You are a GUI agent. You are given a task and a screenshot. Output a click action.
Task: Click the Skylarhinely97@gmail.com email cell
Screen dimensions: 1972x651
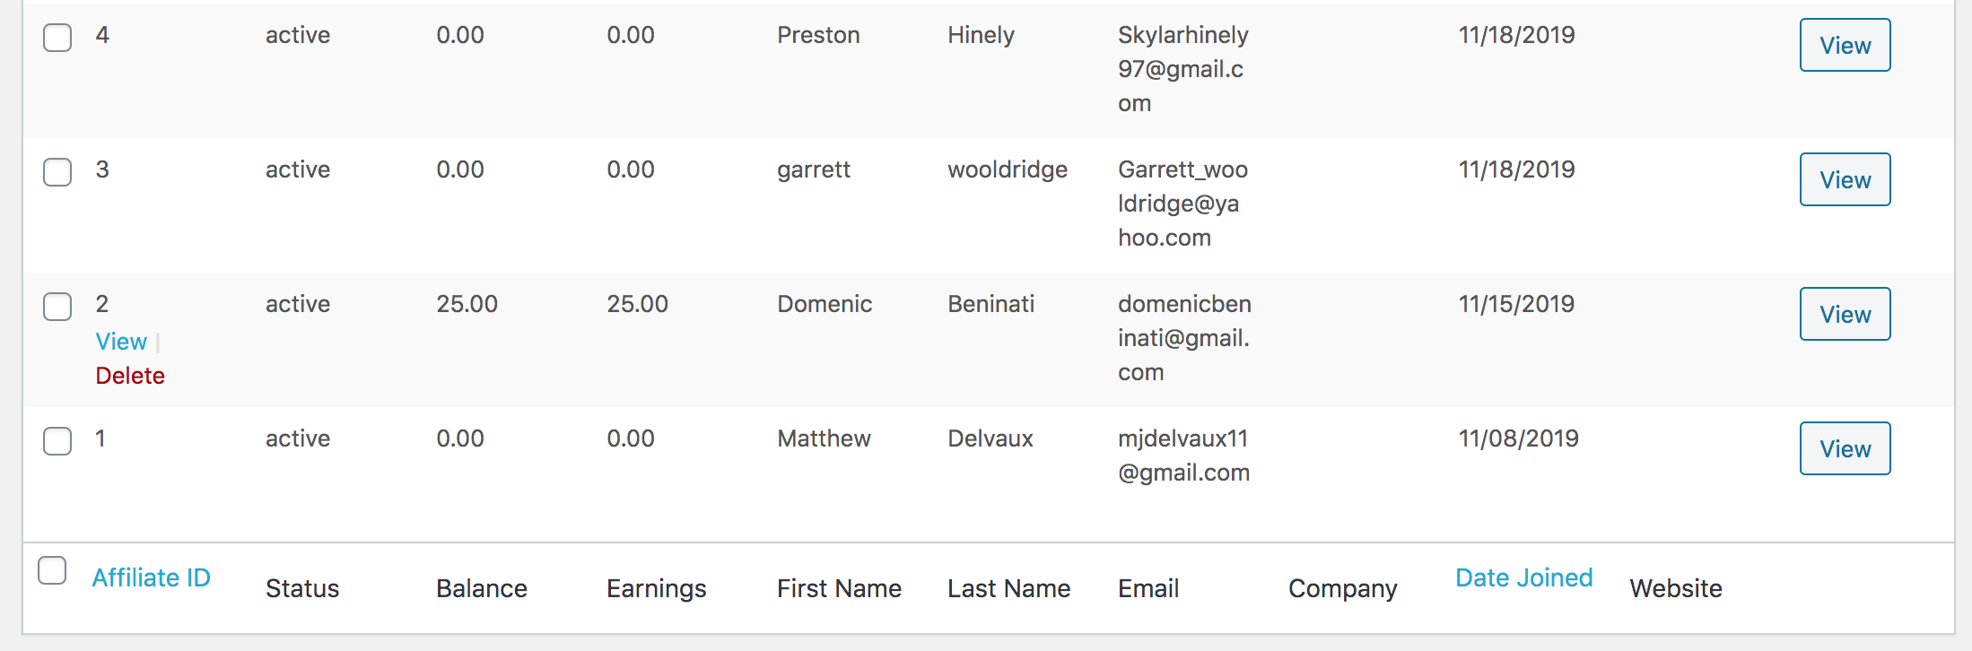tap(1182, 69)
